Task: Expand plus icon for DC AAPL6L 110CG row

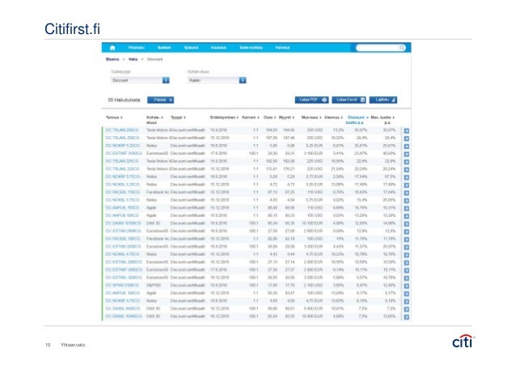Action: coord(407,208)
